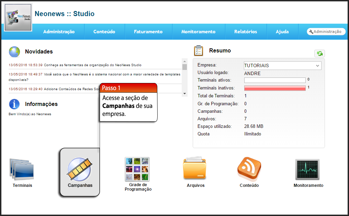This screenshot has height=216, width=349.
Task: Open the Terminais section icon
Action: coord(22,170)
